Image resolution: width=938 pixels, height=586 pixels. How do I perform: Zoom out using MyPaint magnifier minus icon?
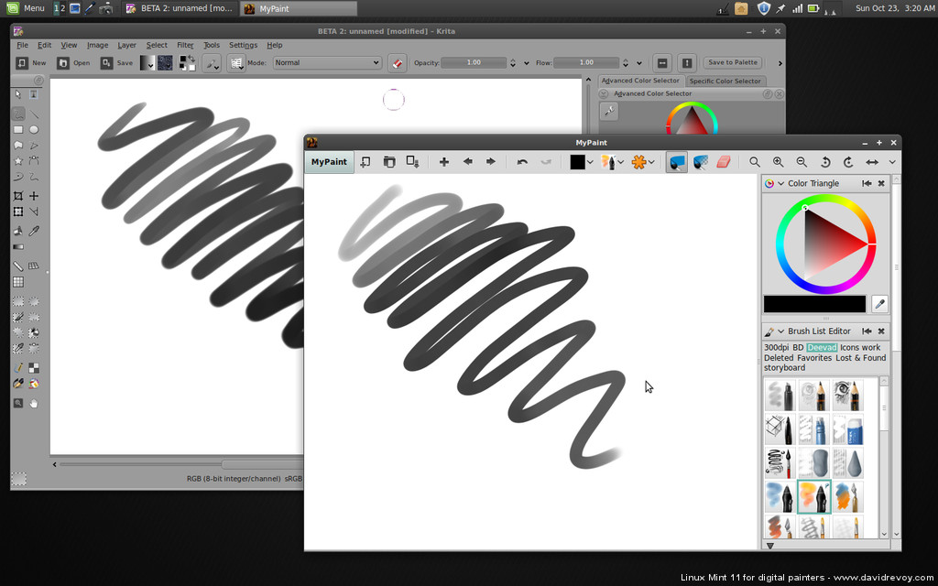(802, 162)
